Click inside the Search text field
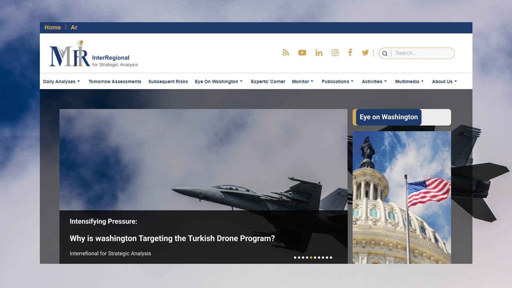Viewport: 512px width, 288px height. click(x=423, y=53)
